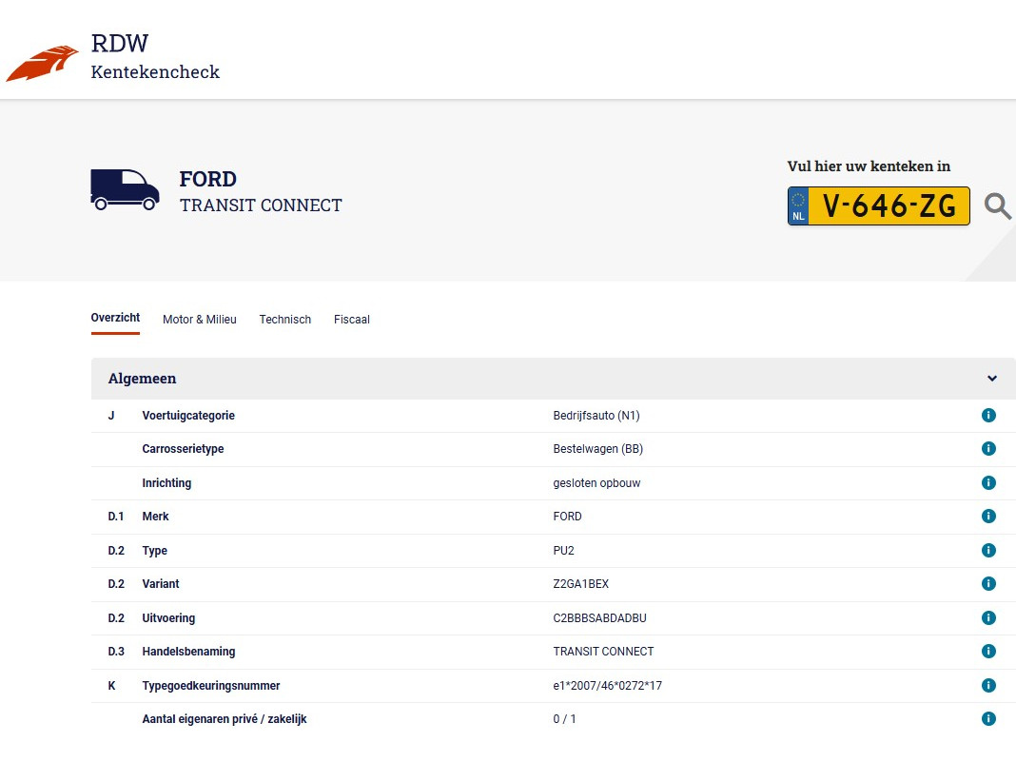Click the value 'Bedrijfsauto (N1)'
Viewport: 1016px width, 762px height.
tap(596, 416)
